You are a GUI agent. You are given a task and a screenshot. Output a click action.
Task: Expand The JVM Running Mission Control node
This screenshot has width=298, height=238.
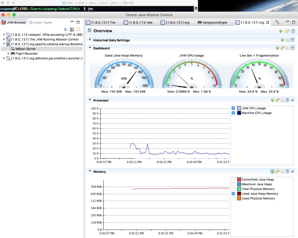point(4,39)
